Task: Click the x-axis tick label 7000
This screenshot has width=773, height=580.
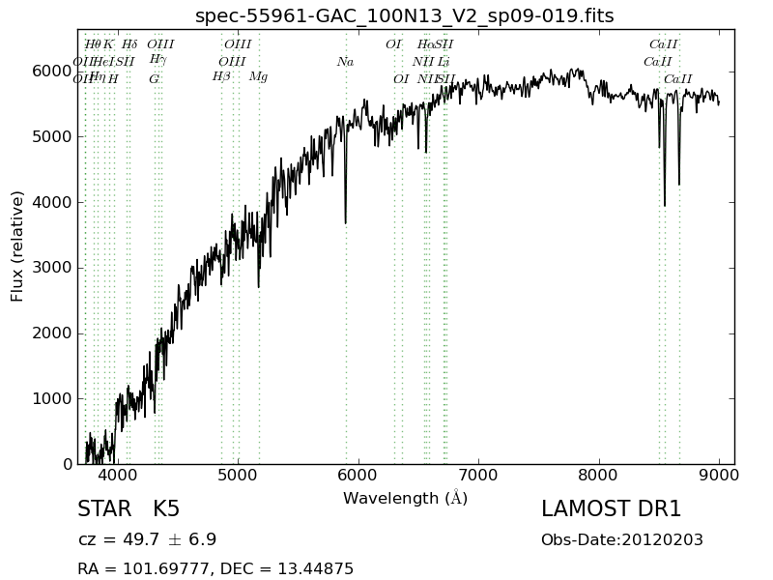Action: click(478, 475)
